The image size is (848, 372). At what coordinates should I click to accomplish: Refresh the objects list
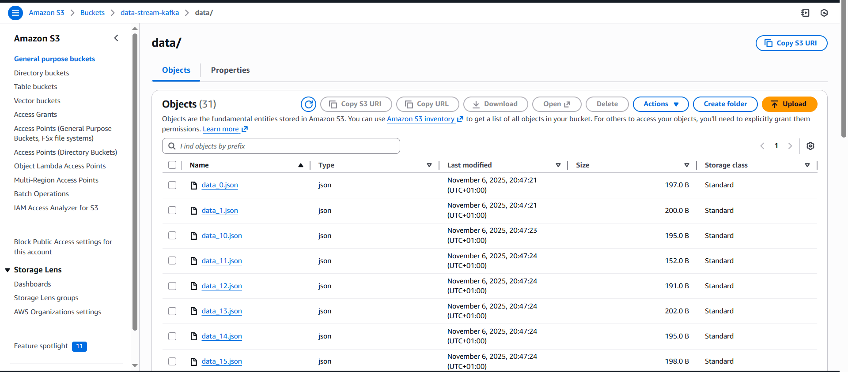308,104
